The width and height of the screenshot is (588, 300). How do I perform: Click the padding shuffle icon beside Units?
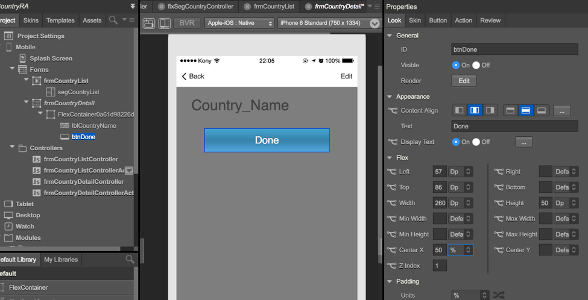coord(498,295)
